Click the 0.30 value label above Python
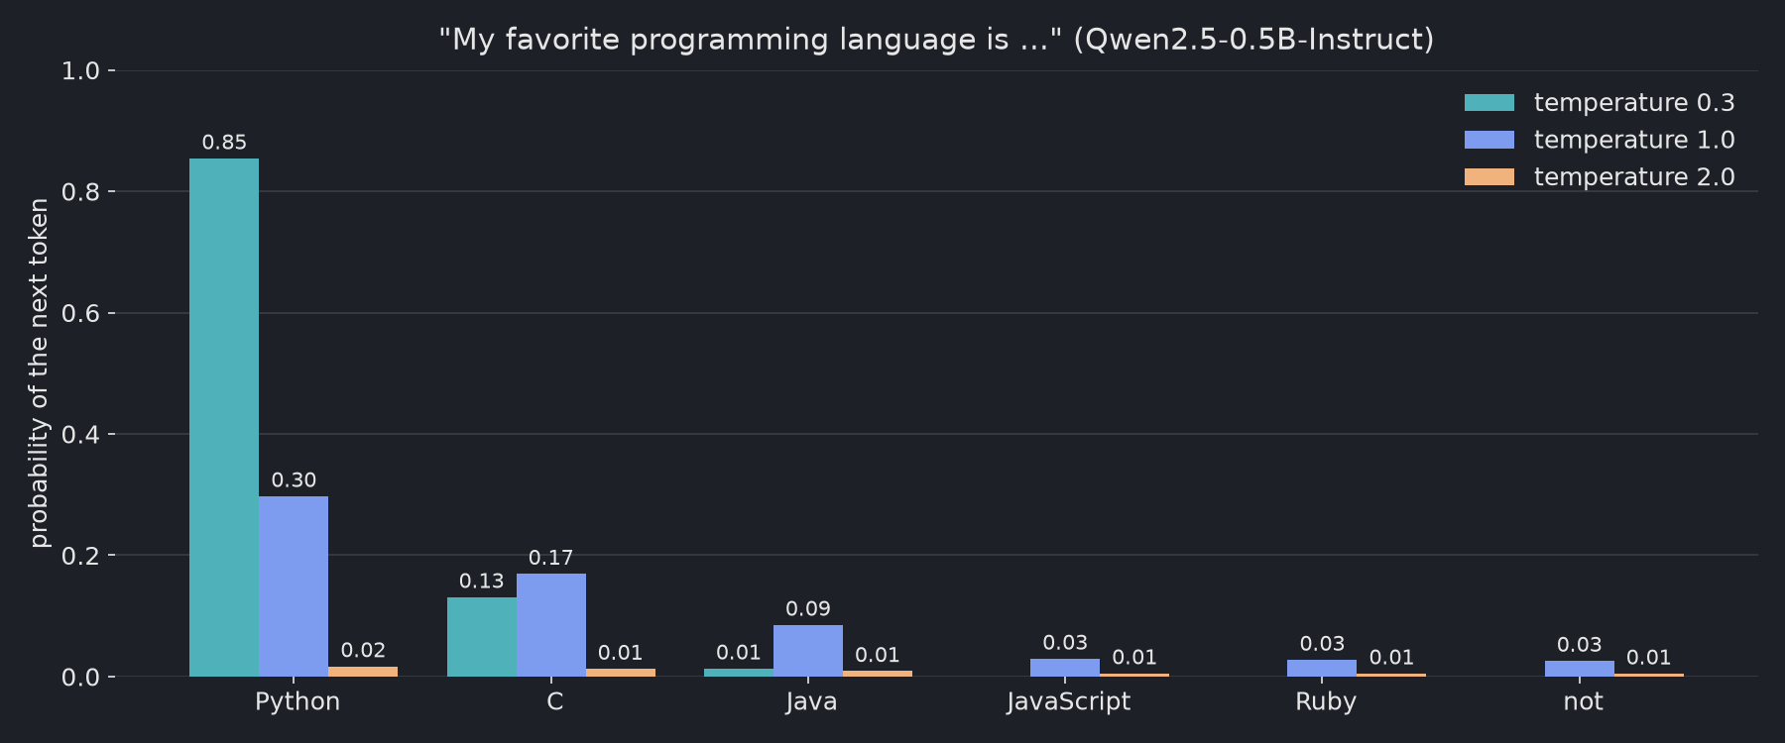 coord(294,480)
